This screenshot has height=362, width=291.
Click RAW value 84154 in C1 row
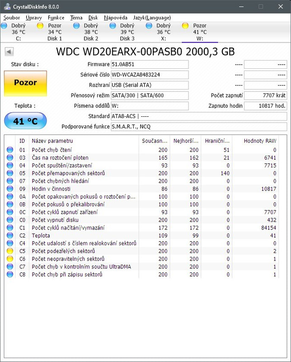click(268, 228)
